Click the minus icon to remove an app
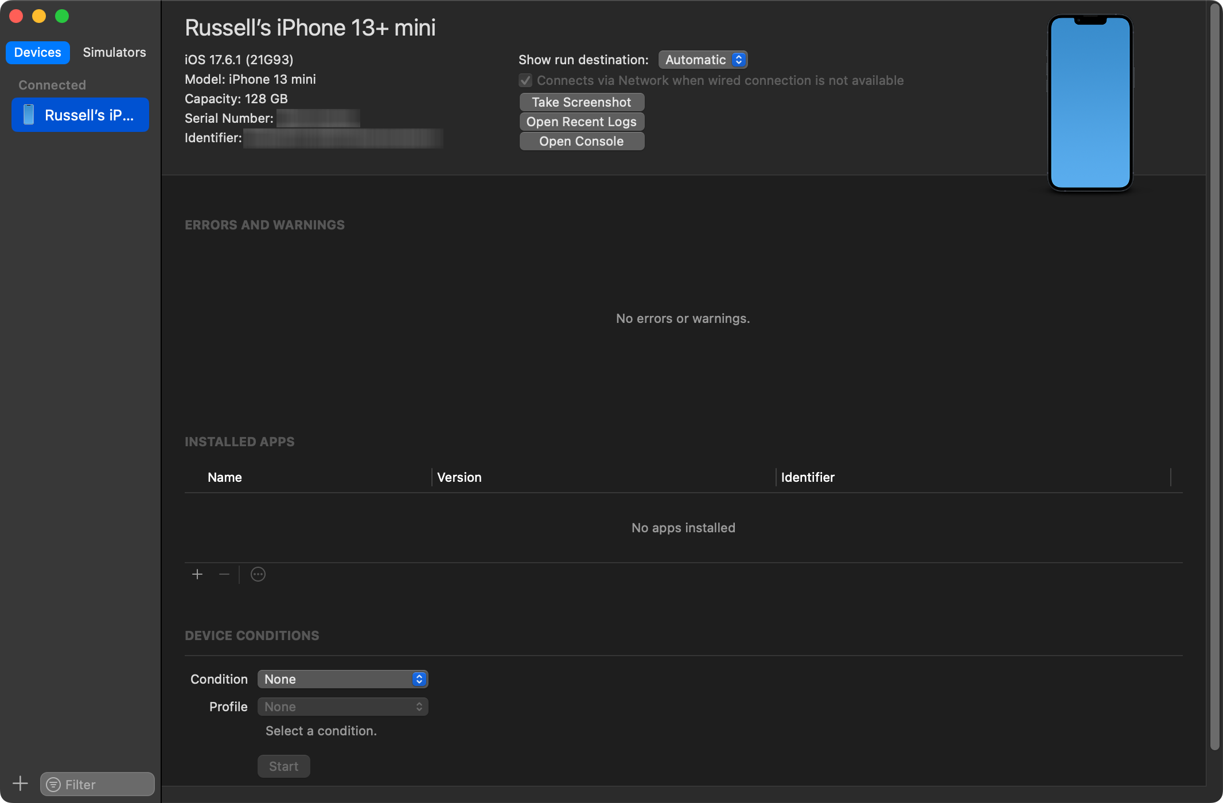The height and width of the screenshot is (803, 1223). coord(224,574)
